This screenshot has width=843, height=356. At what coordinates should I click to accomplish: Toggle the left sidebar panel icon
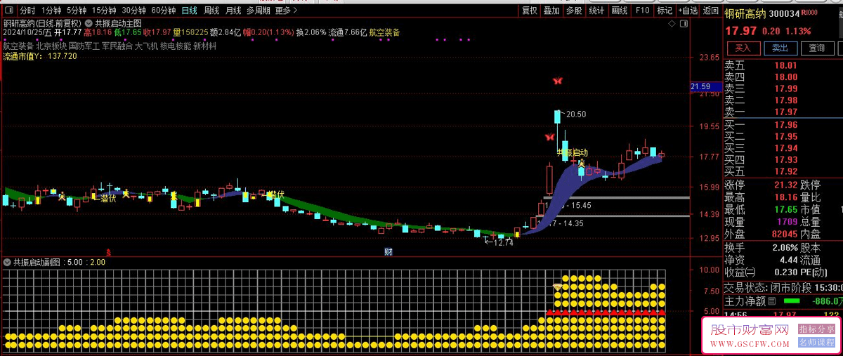pyautogui.click(x=8, y=11)
